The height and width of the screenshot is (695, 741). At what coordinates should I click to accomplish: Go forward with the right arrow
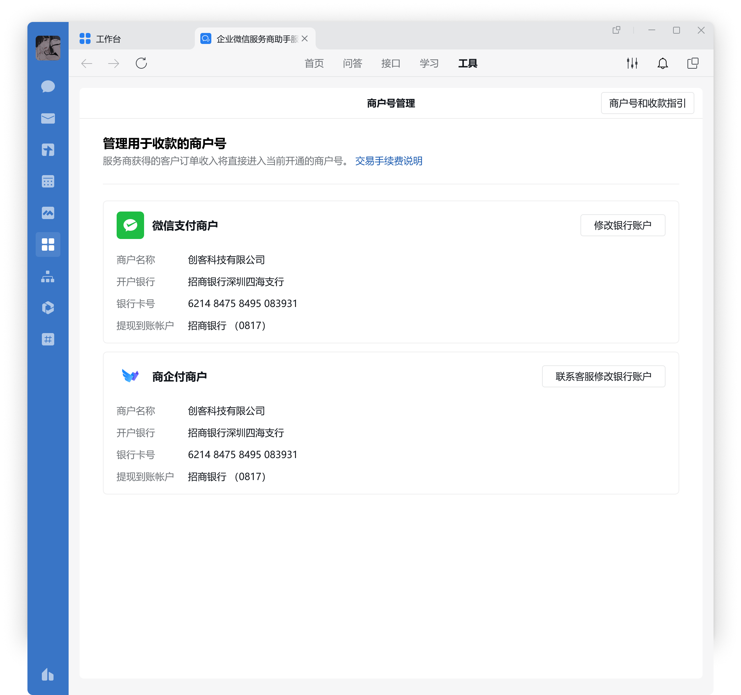(113, 64)
